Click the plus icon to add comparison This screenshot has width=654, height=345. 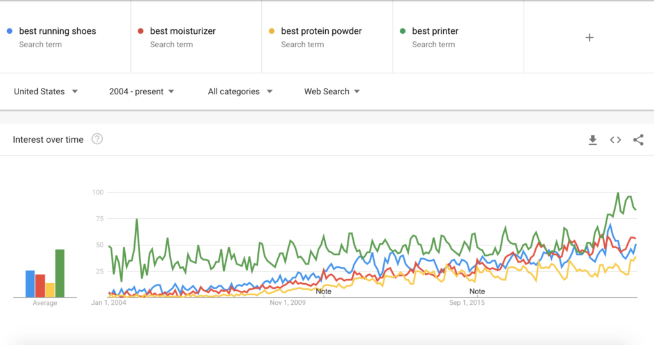point(589,38)
